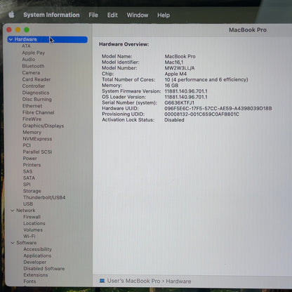Select Graphics/Displays in the sidebar
This screenshot has width=292, height=292.
coord(44,126)
